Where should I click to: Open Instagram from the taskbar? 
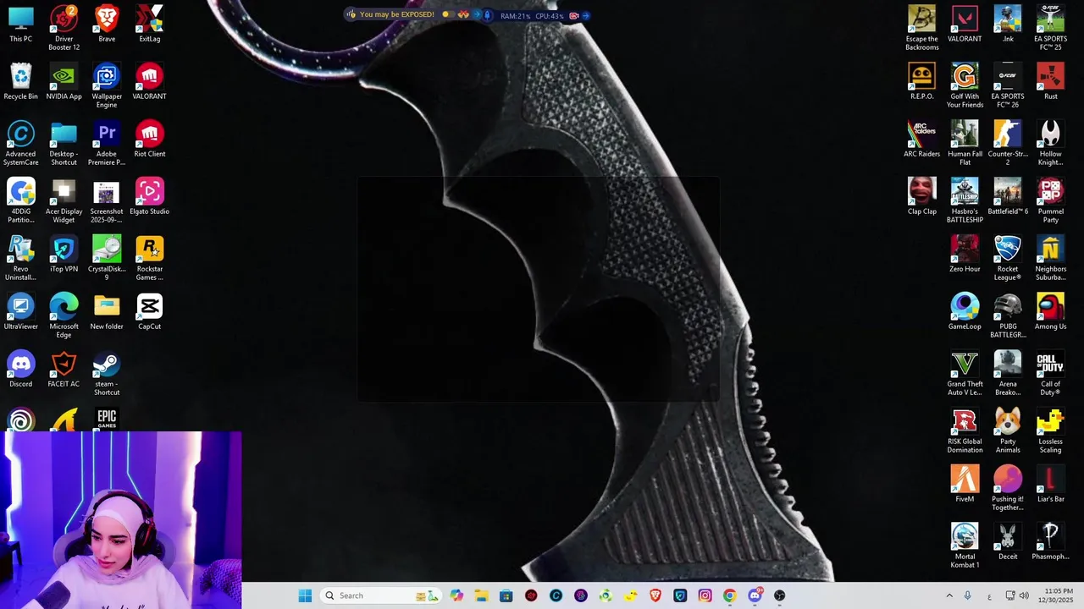705,595
